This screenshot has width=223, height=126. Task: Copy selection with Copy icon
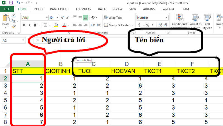coord(13,21)
